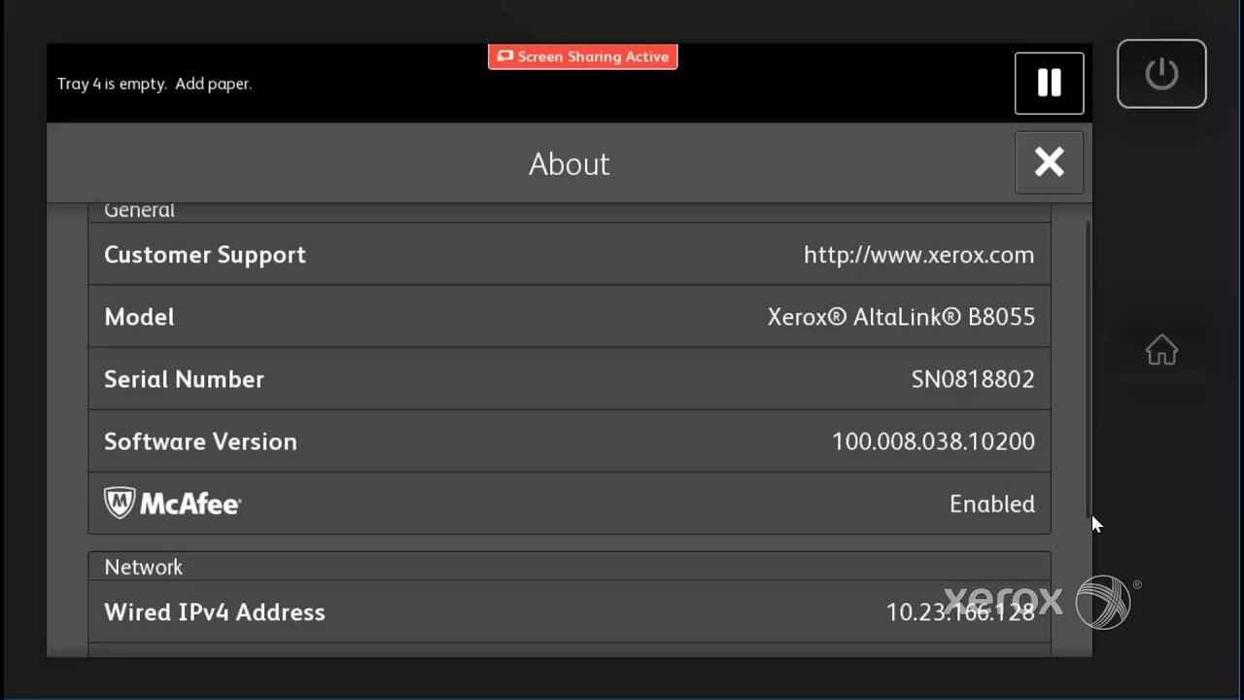The width and height of the screenshot is (1244, 700).
Task: Click serial number SN0818802 value
Action: 973,379
